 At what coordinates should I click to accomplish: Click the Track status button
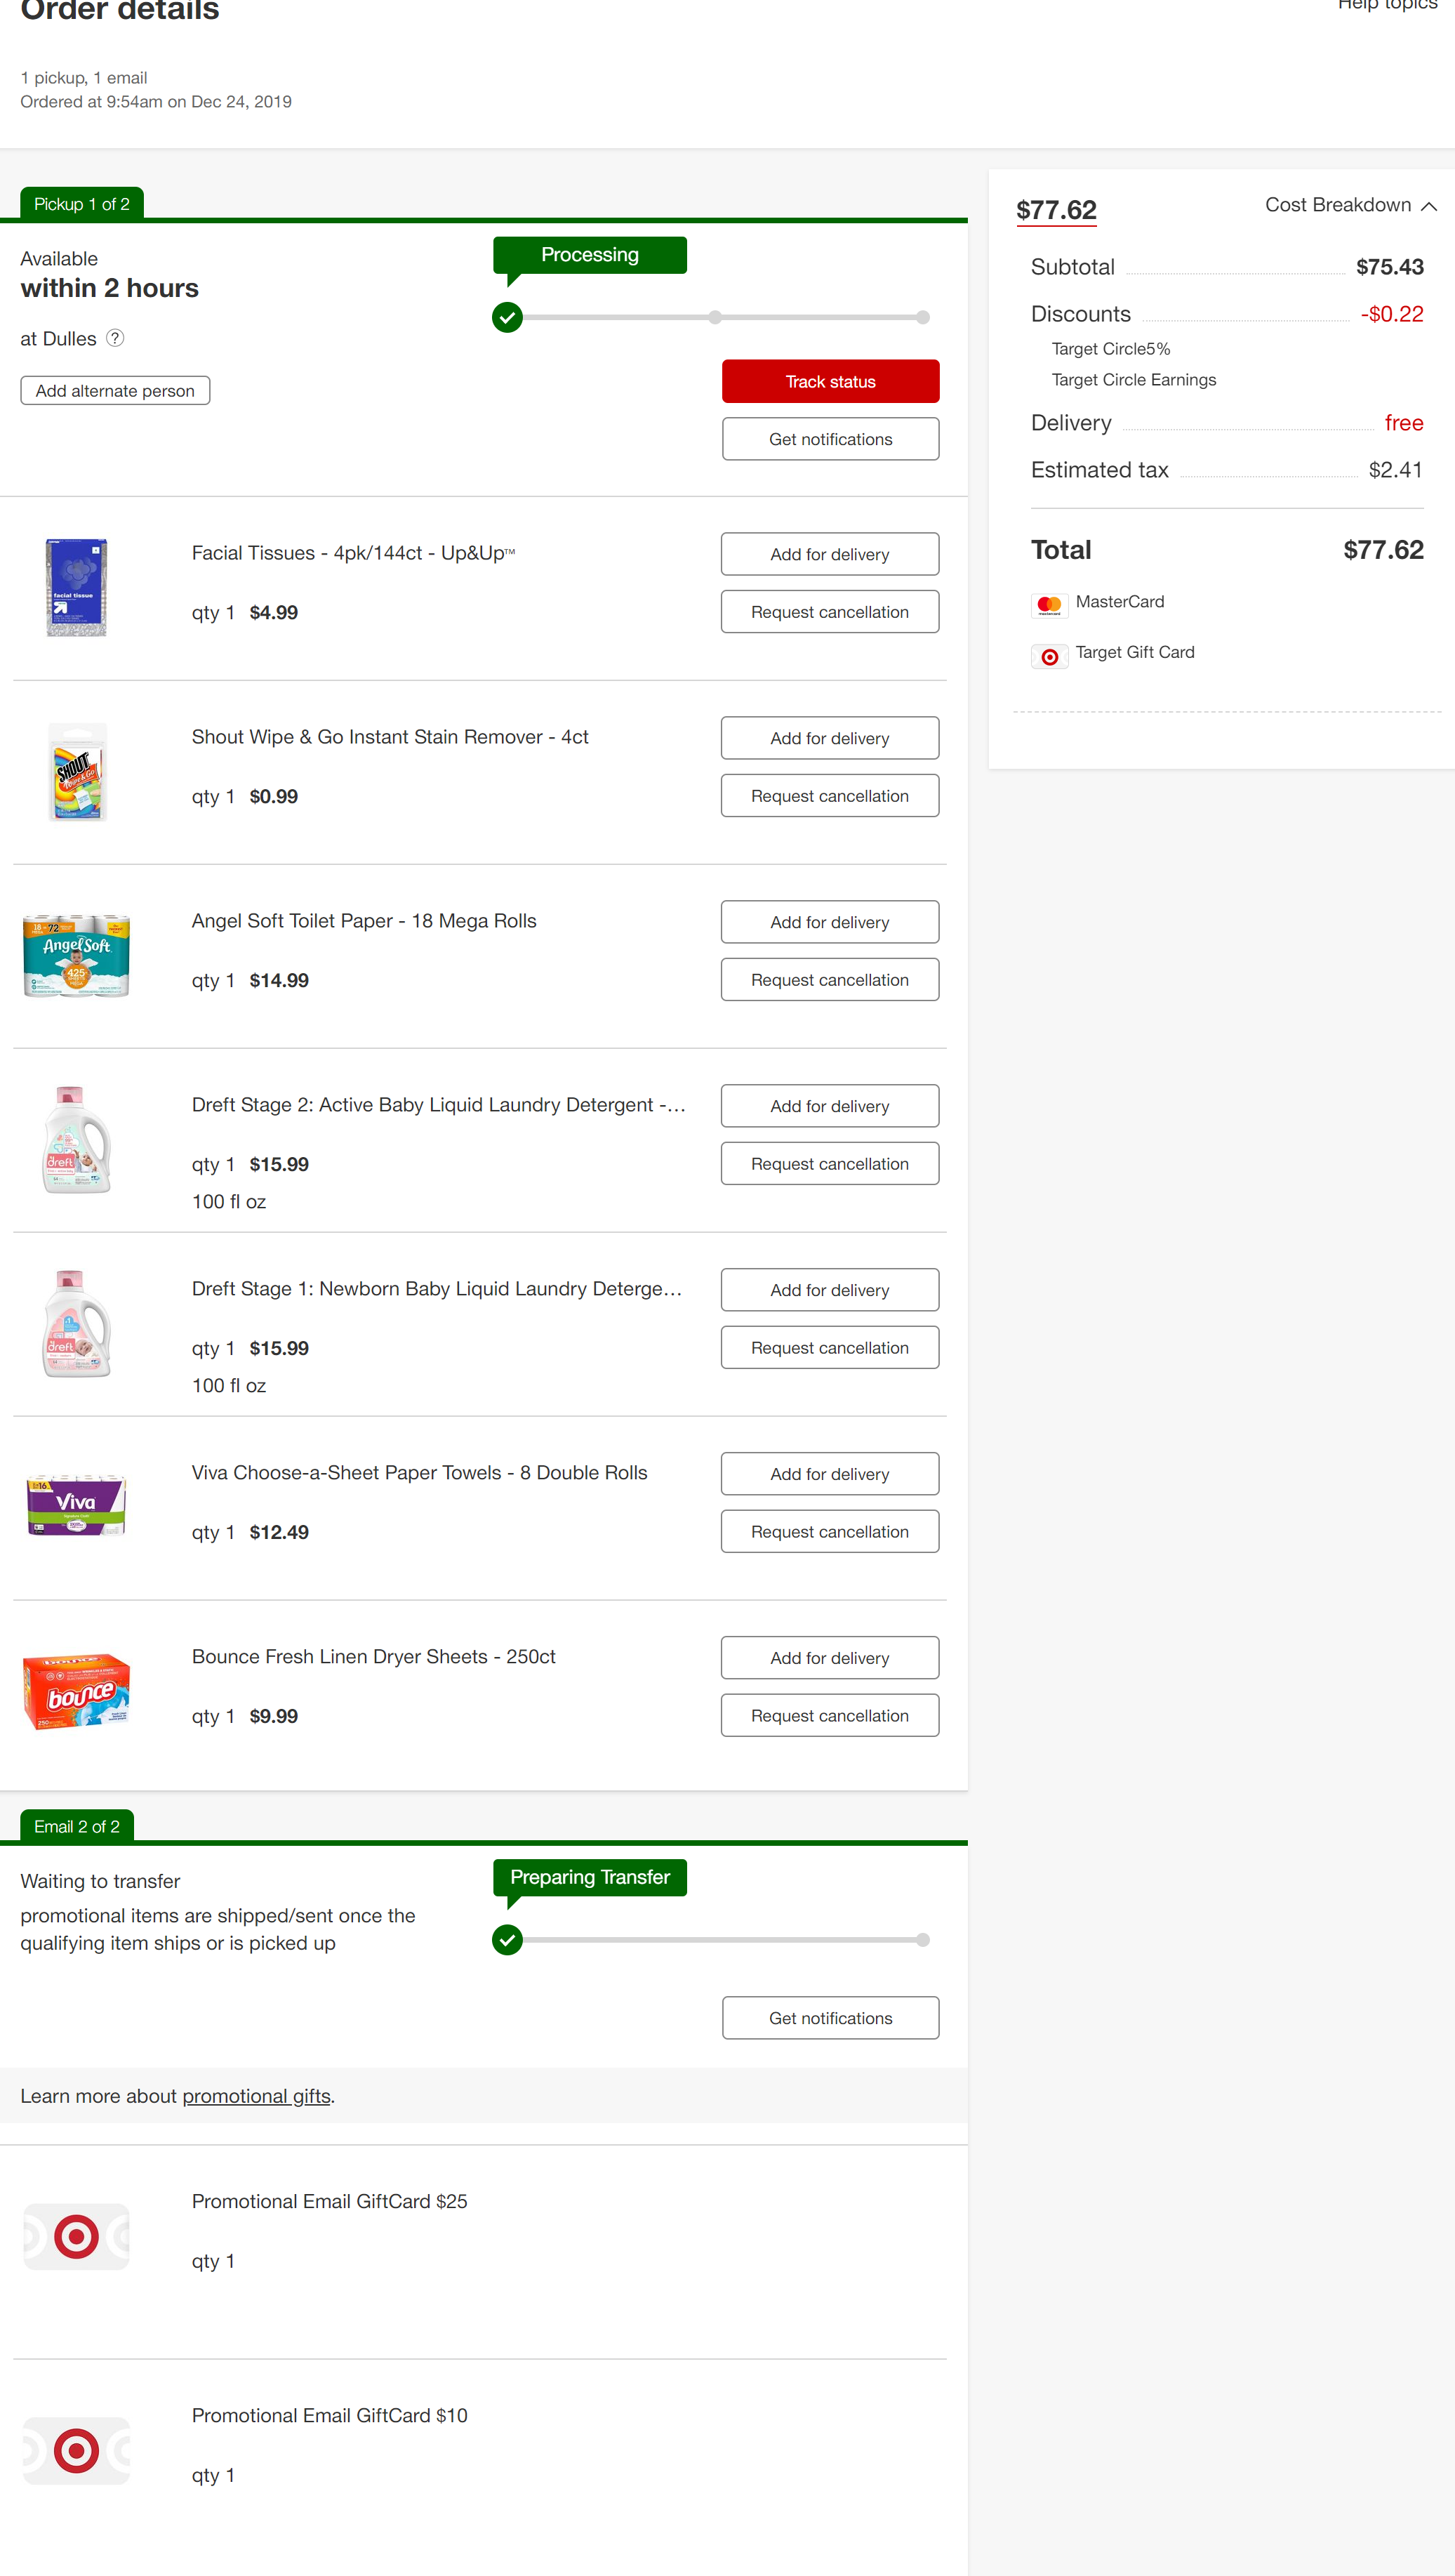coord(829,381)
